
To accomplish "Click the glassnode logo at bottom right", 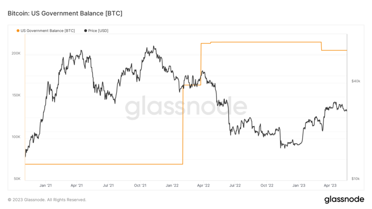I will 344,199.
